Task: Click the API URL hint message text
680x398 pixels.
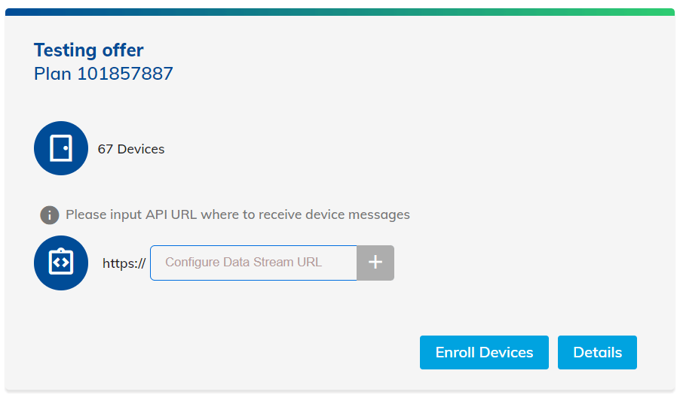Action: [x=237, y=214]
